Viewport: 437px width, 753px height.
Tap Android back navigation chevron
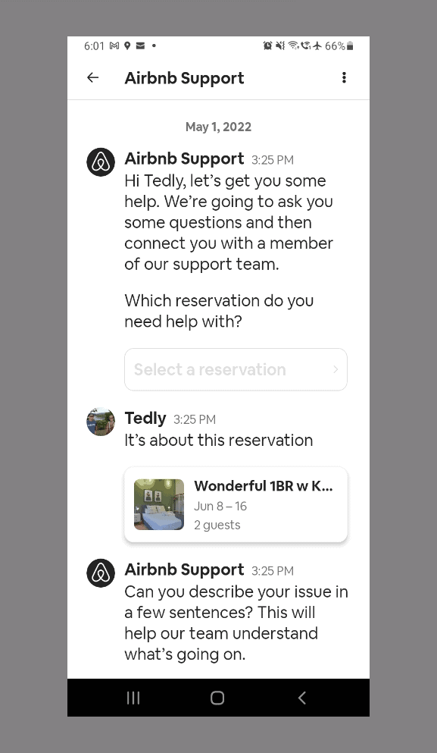pos(301,698)
